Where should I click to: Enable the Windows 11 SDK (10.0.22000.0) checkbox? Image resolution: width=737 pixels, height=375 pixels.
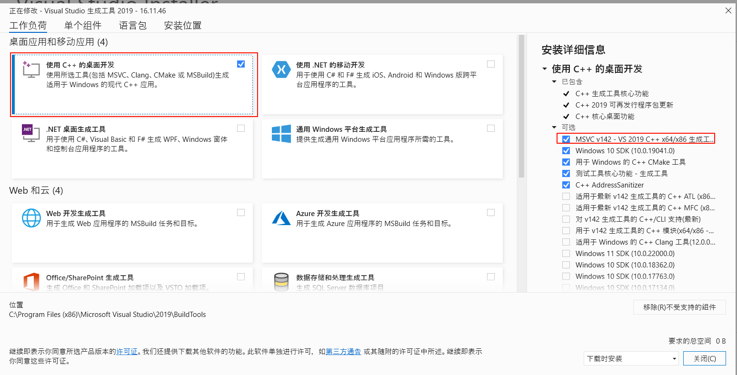tap(566, 254)
